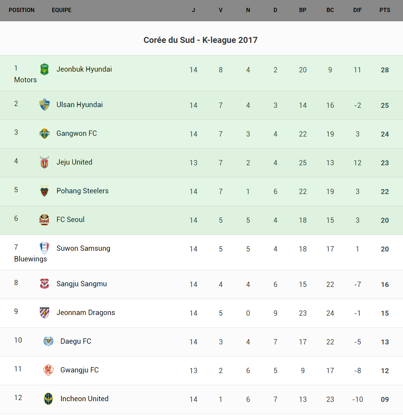Click the Suwon Samsung Bluewings crest
The width and height of the screenshot is (403, 415).
pyautogui.click(x=44, y=248)
